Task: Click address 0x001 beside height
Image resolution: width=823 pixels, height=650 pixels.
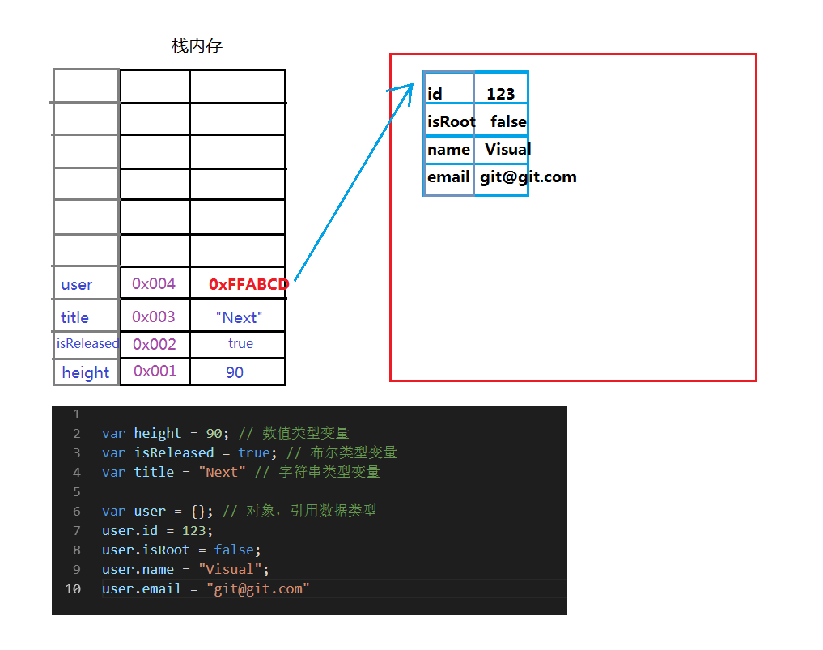Action: [154, 372]
